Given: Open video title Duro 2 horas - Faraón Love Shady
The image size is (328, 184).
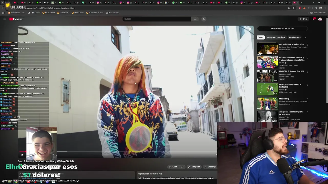Looking at the screenshot, I should point(46,161).
